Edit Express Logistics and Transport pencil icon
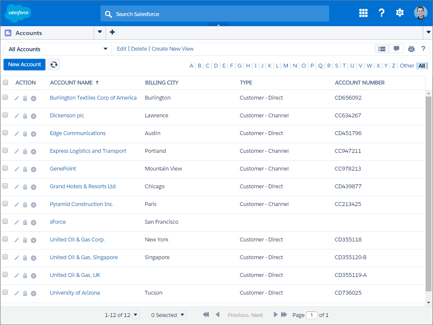 (x=16, y=152)
